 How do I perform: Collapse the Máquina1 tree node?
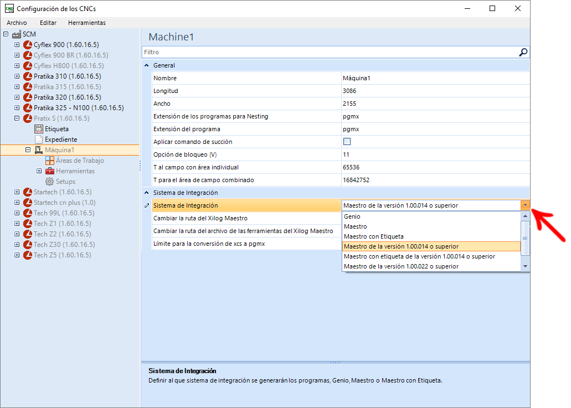(28, 150)
